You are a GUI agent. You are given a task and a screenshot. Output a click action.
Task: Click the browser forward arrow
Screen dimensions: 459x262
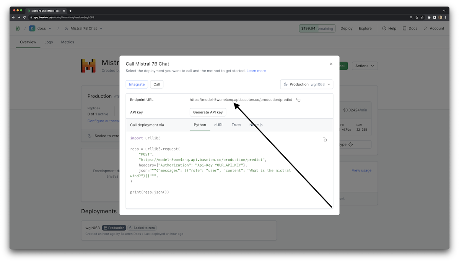tap(19, 17)
